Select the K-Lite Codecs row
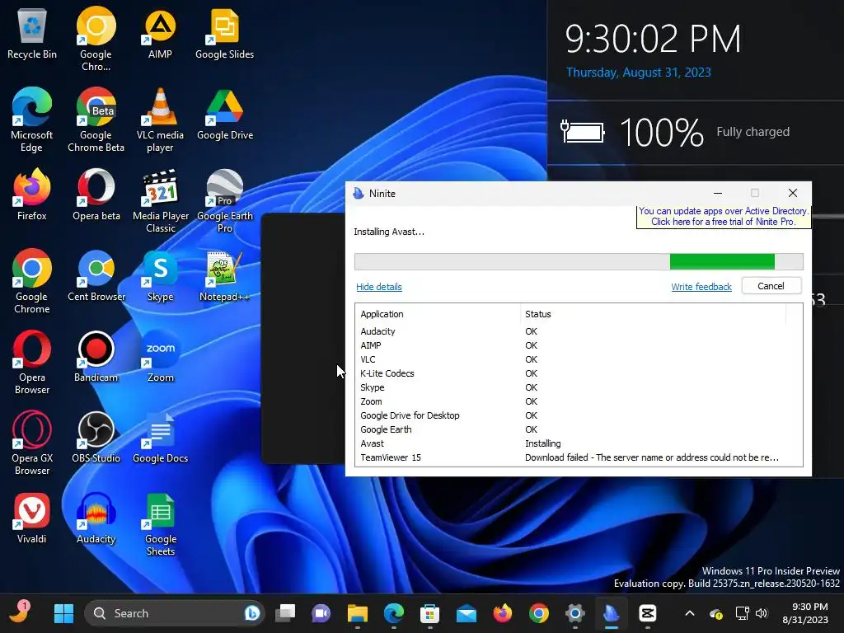 point(579,373)
